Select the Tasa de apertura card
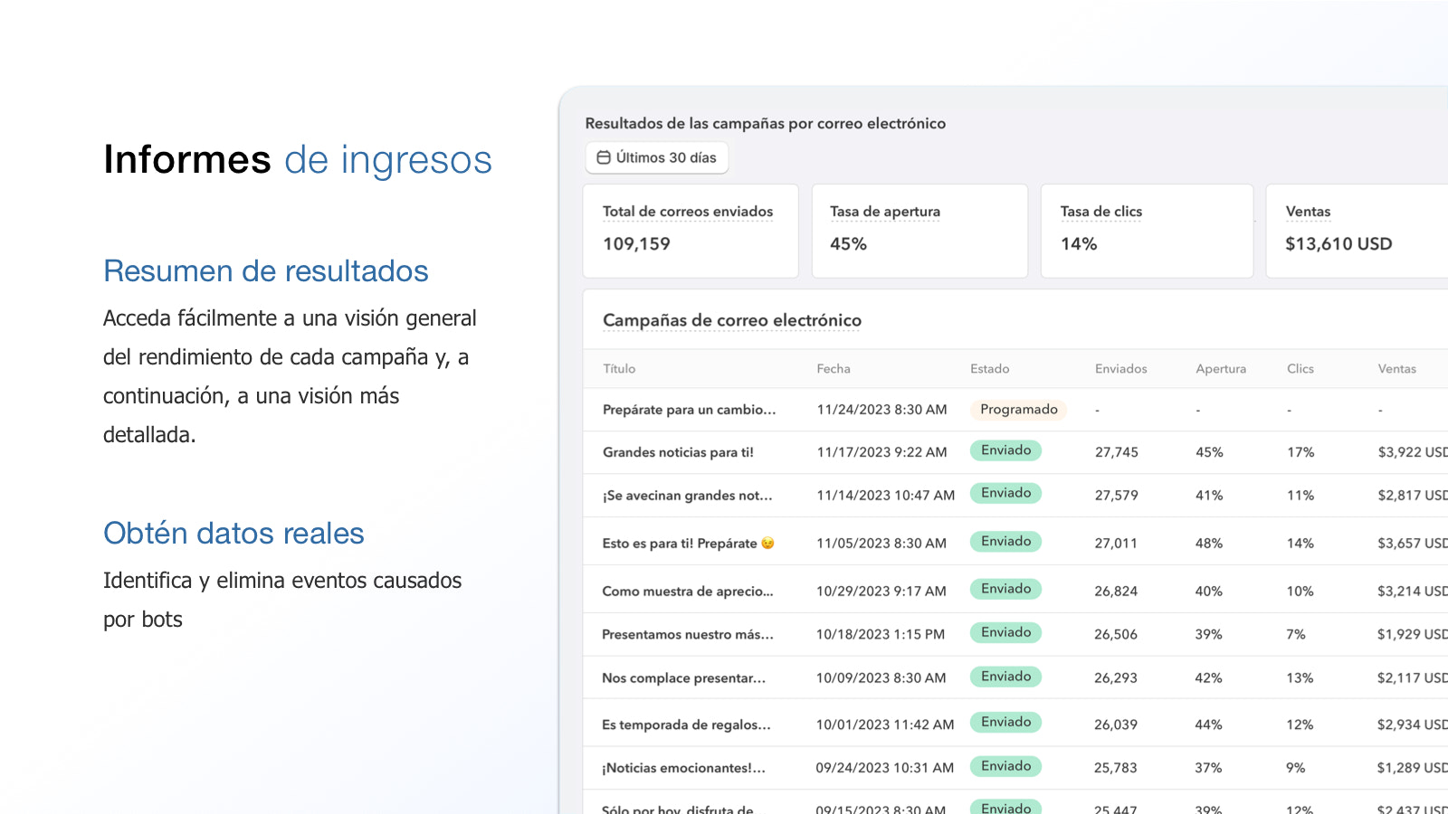This screenshot has width=1448, height=814. (x=919, y=231)
